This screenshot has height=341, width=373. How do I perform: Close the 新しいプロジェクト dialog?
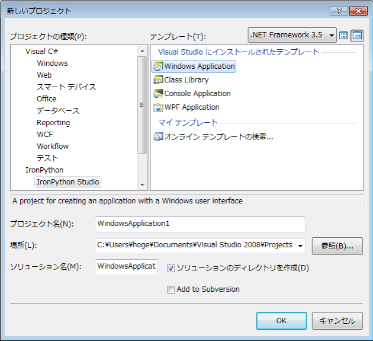[x=358, y=11]
